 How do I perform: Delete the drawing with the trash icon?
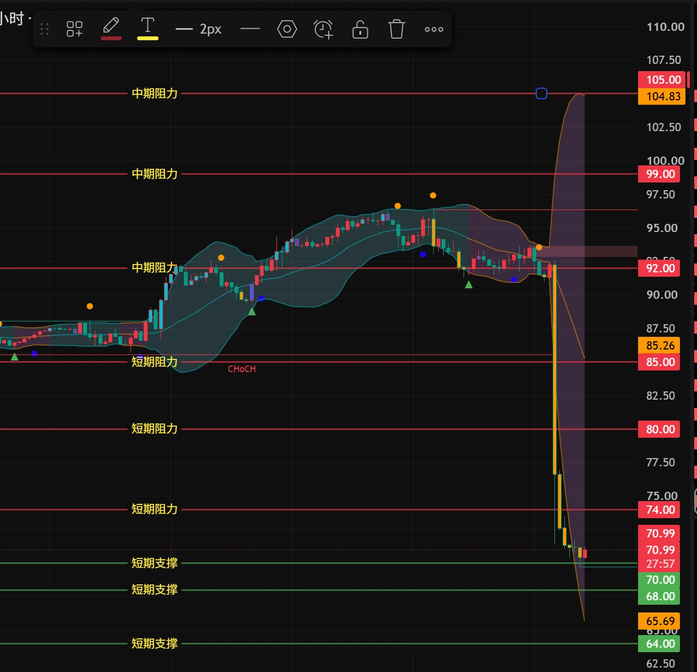(396, 29)
